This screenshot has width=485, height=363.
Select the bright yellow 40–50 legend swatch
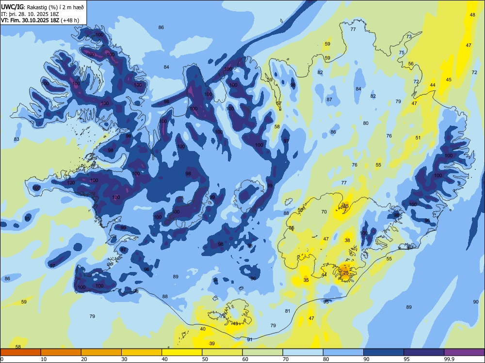point(182,352)
